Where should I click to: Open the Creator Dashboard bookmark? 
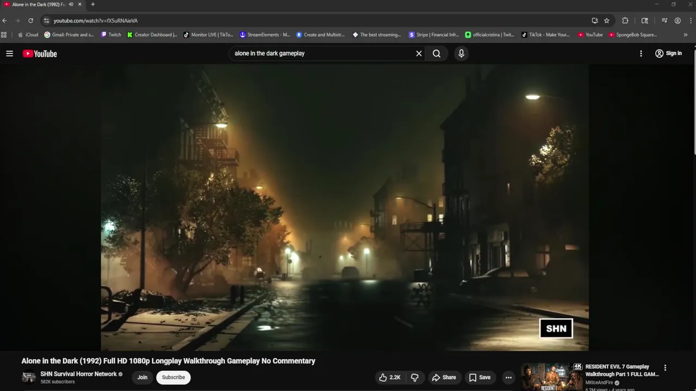152,35
